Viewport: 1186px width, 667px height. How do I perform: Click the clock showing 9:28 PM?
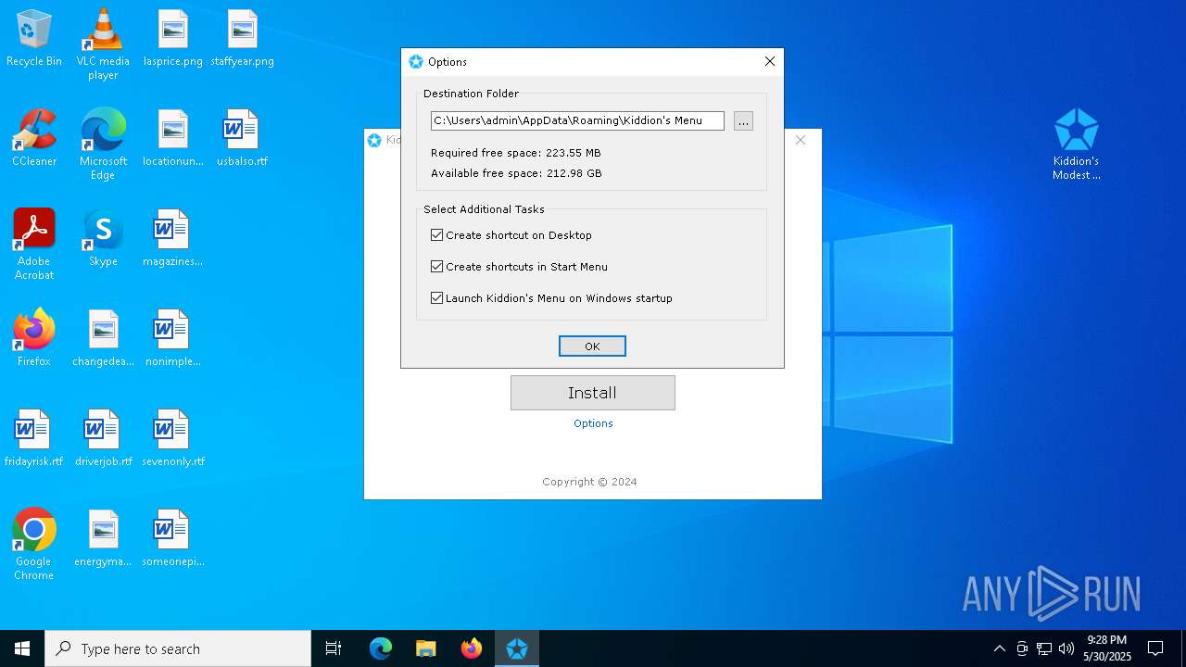(1107, 648)
